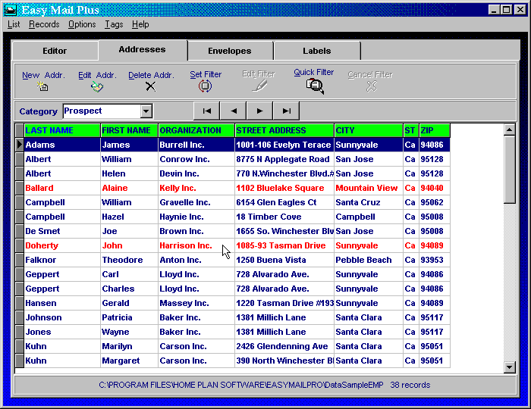This screenshot has width=531, height=409.
Task: Open the Tags menu
Action: click(x=114, y=24)
